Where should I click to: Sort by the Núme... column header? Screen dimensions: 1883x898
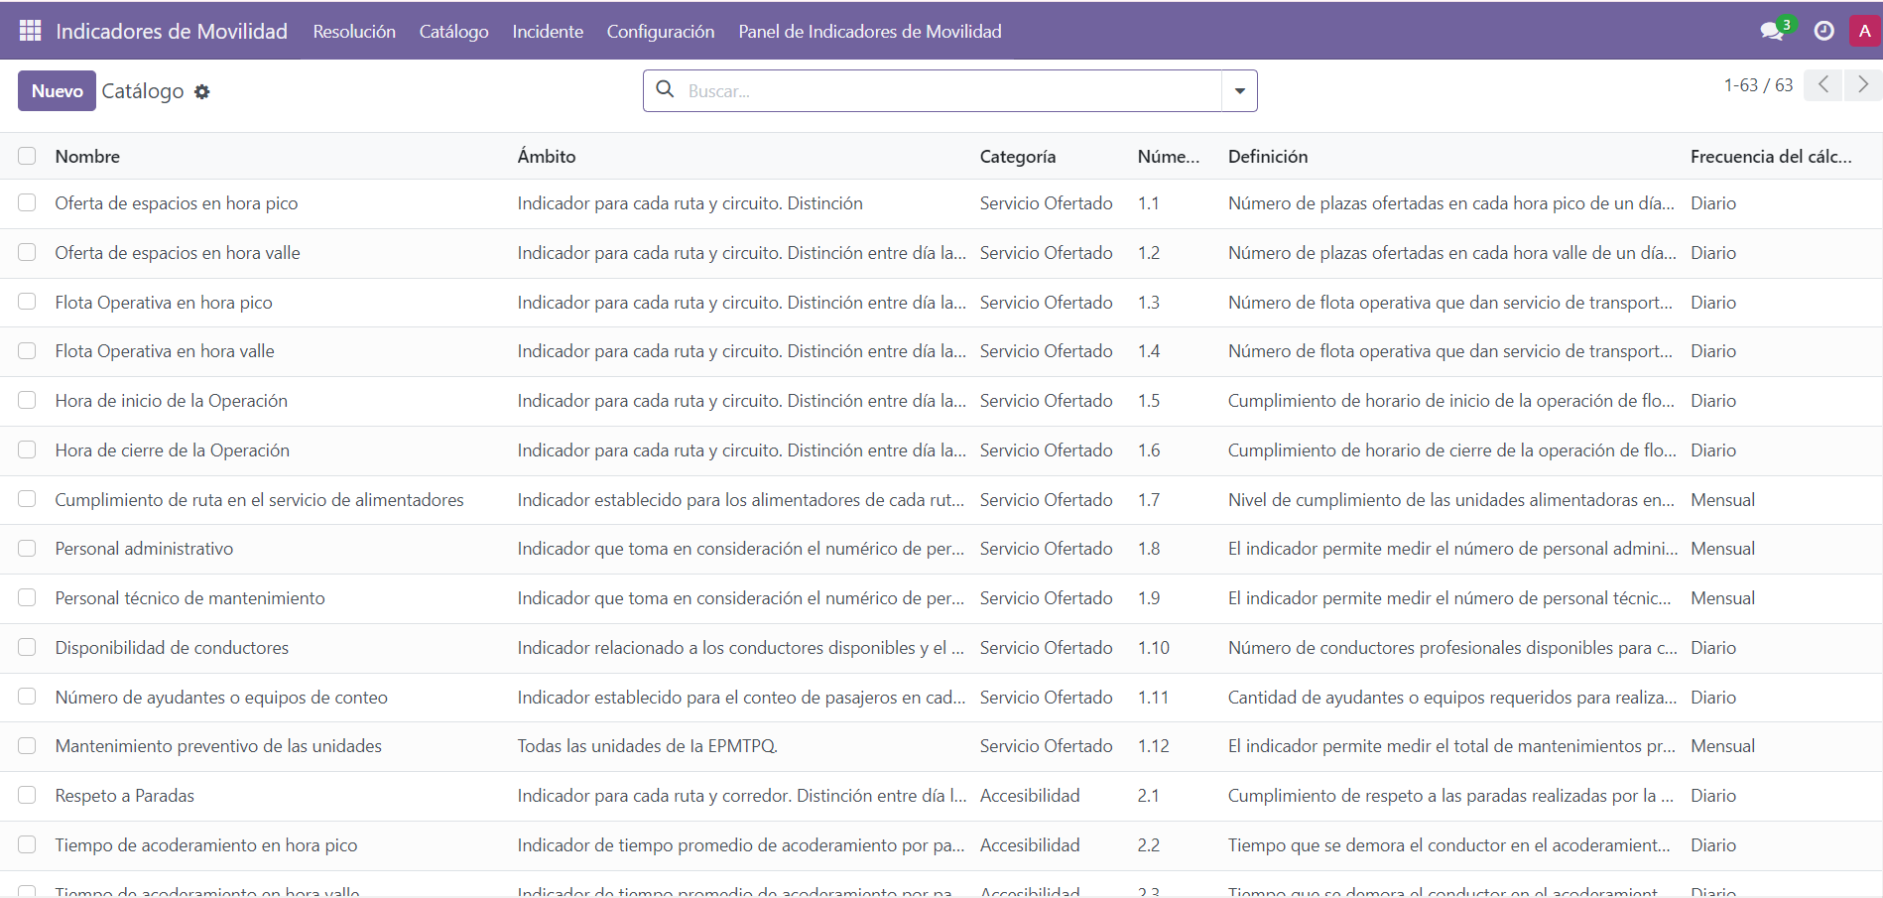(x=1169, y=157)
